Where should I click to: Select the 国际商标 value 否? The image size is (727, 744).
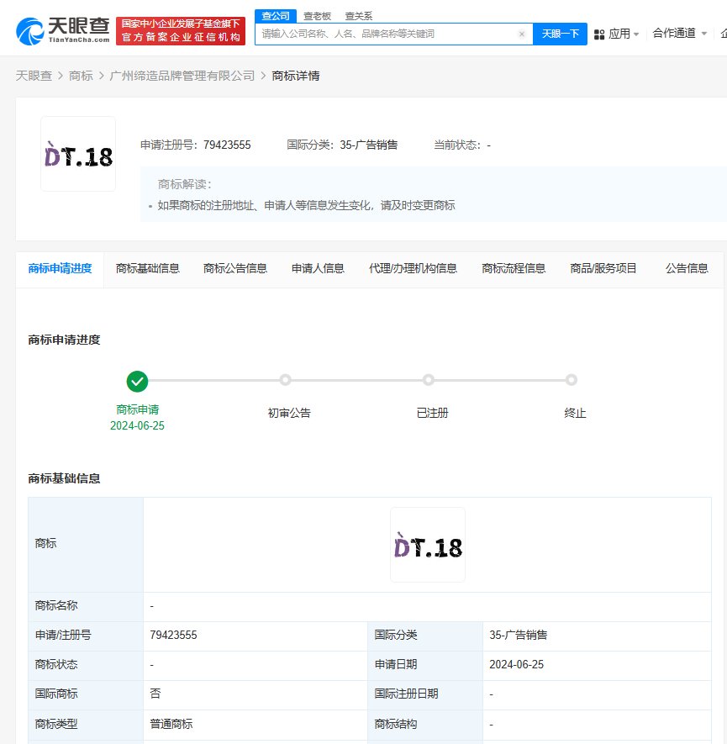(155, 694)
